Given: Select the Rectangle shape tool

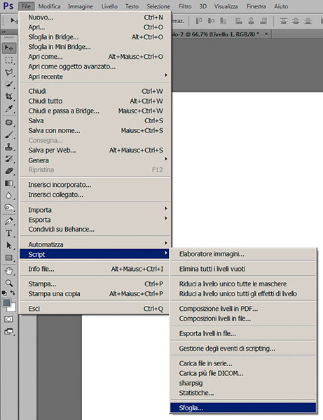Looking at the screenshot, I should pos(9,258).
